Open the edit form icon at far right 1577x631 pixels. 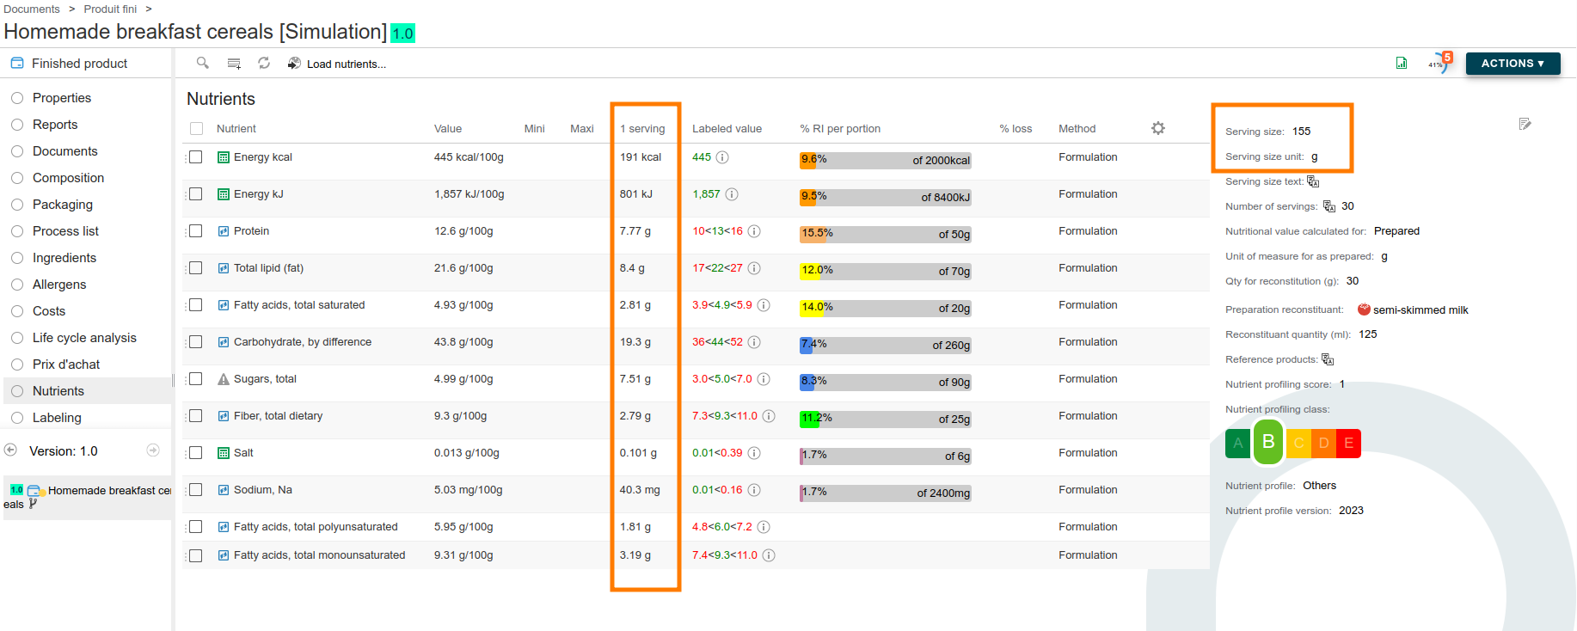click(1525, 124)
